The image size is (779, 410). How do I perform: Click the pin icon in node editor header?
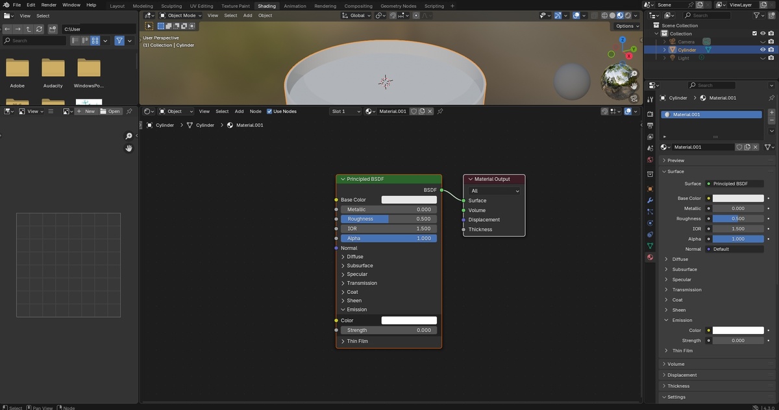(440, 111)
